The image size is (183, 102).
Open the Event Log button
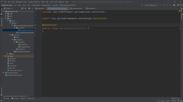(176, 99)
